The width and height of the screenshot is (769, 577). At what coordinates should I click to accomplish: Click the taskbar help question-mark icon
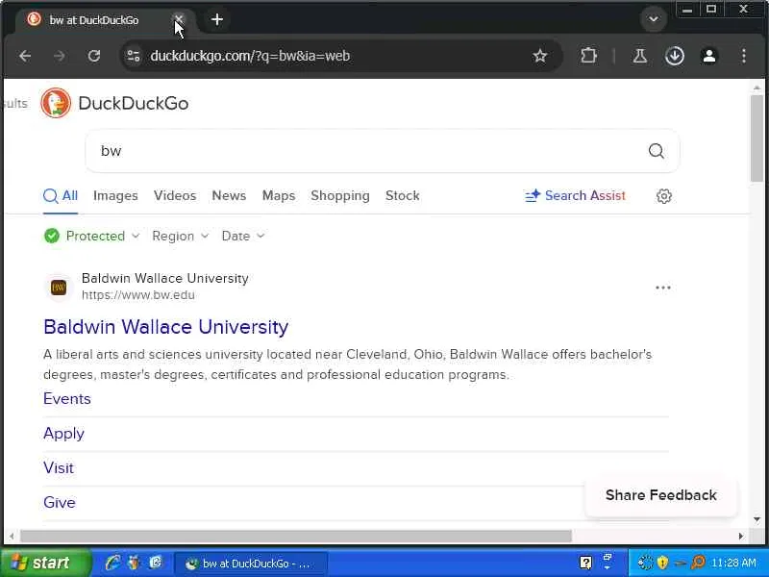(x=585, y=563)
